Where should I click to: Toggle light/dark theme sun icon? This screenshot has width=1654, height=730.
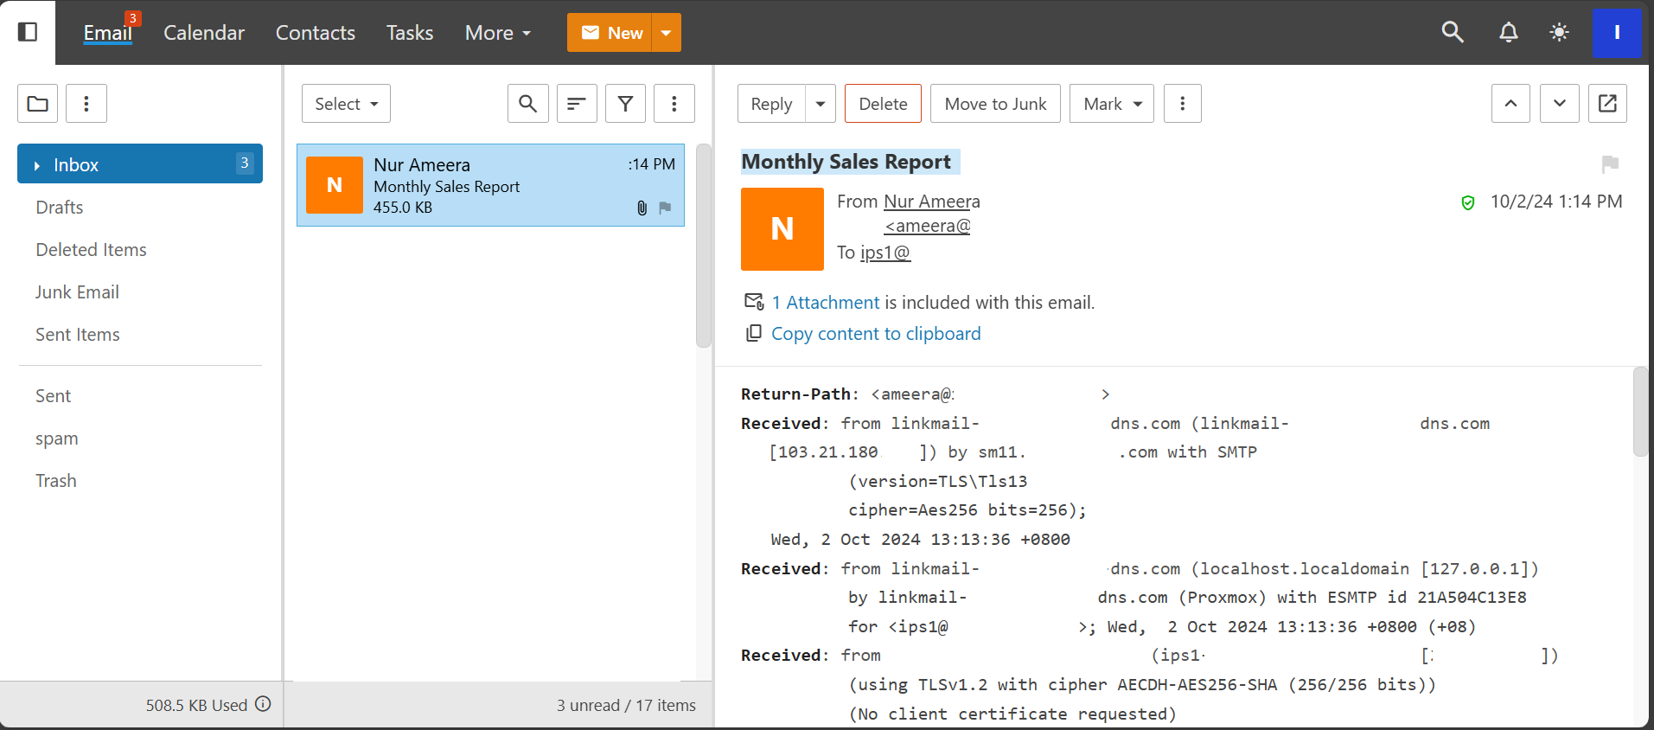pyautogui.click(x=1559, y=32)
